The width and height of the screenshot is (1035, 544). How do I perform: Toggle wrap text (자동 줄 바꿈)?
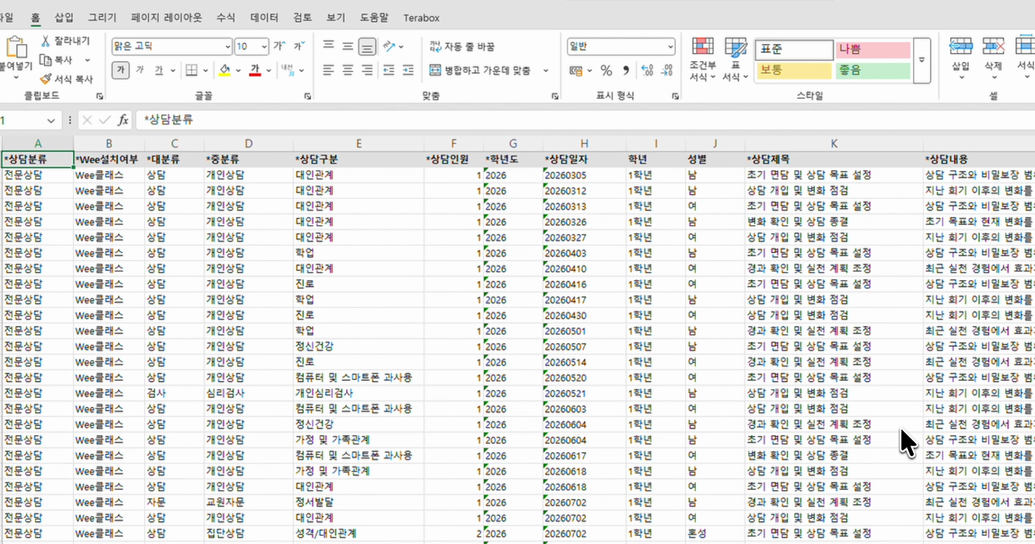point(462,47)
